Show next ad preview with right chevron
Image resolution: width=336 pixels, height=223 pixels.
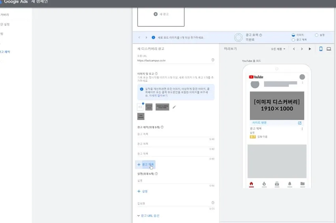click(302, 49)
